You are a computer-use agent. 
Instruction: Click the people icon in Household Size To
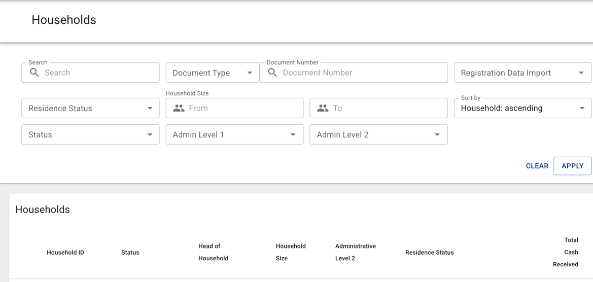[x=323, y=108]
